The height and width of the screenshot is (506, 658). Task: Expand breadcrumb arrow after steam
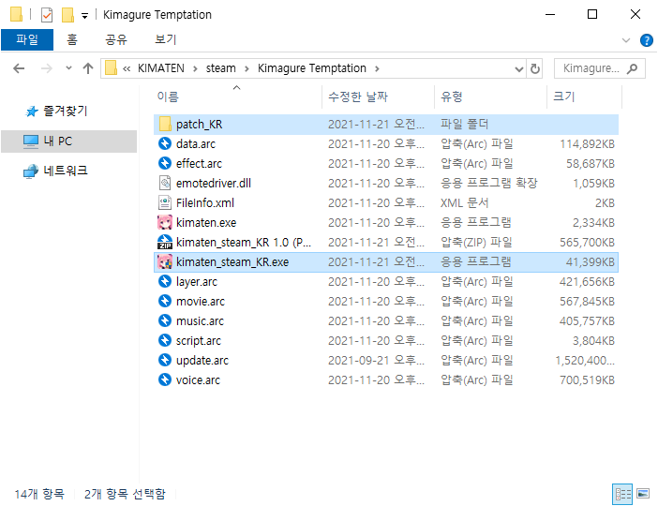tap(247, 68)
